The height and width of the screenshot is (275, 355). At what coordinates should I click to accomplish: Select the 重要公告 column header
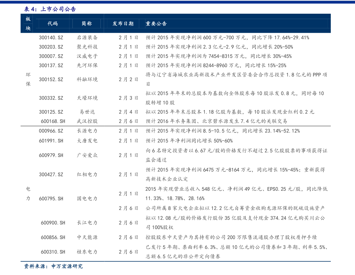click(156, 24)
